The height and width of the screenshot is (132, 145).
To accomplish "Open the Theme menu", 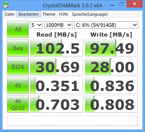I will (x=49, y=14).
